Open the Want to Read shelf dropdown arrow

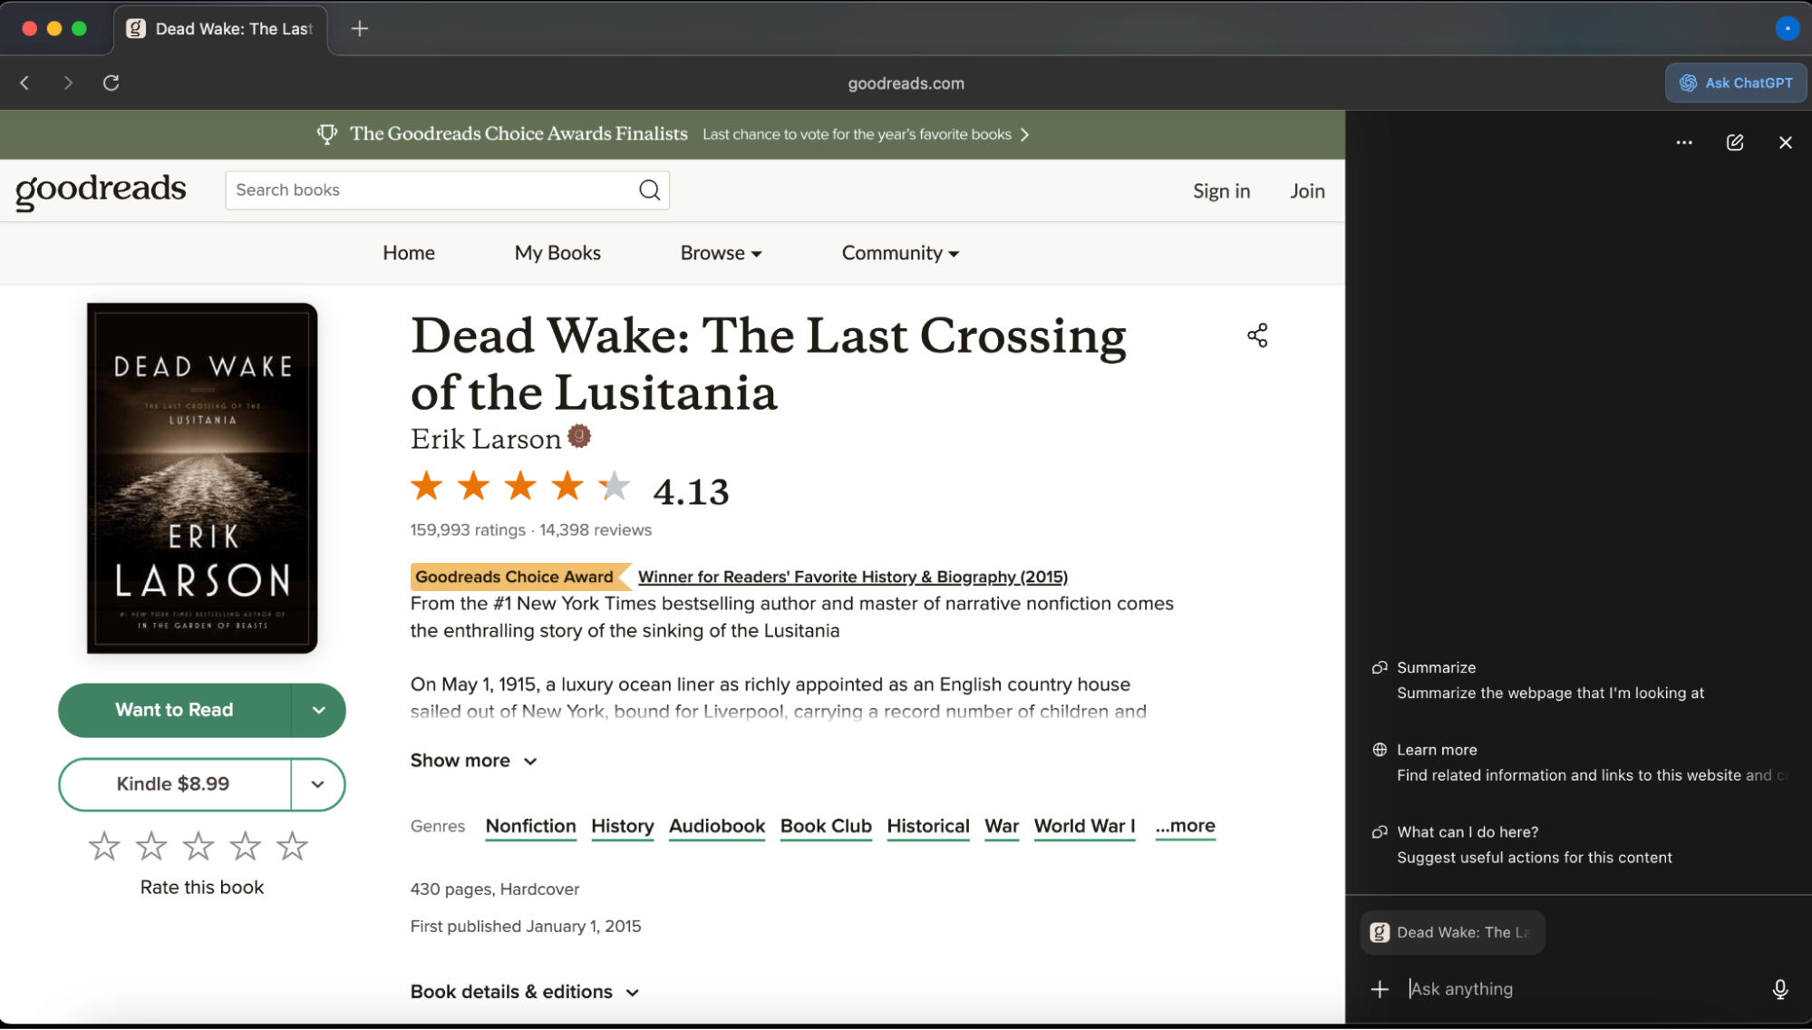(318, 711)
